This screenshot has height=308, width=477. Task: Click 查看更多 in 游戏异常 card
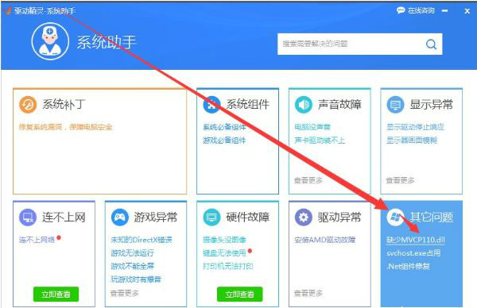pos(125,293)
